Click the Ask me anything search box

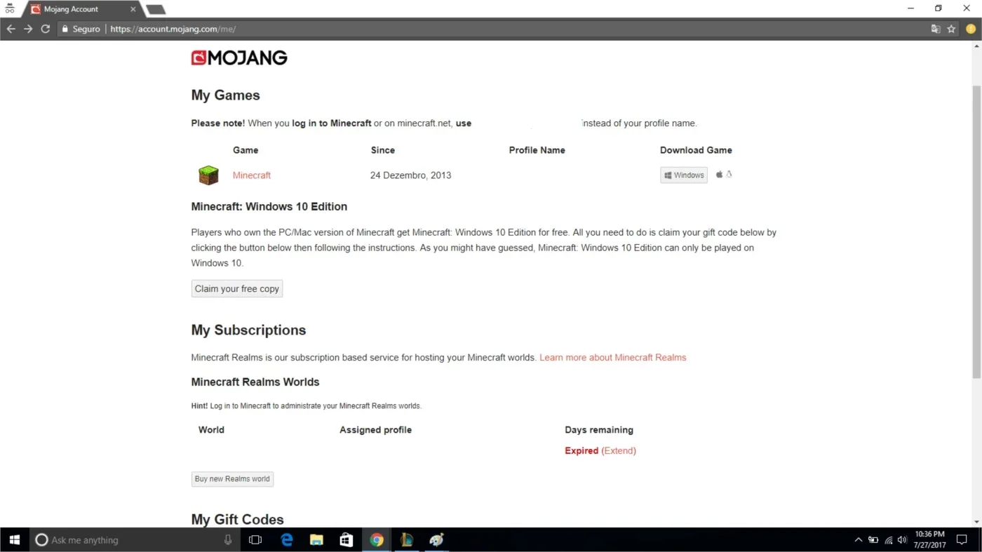pos(133,540)
